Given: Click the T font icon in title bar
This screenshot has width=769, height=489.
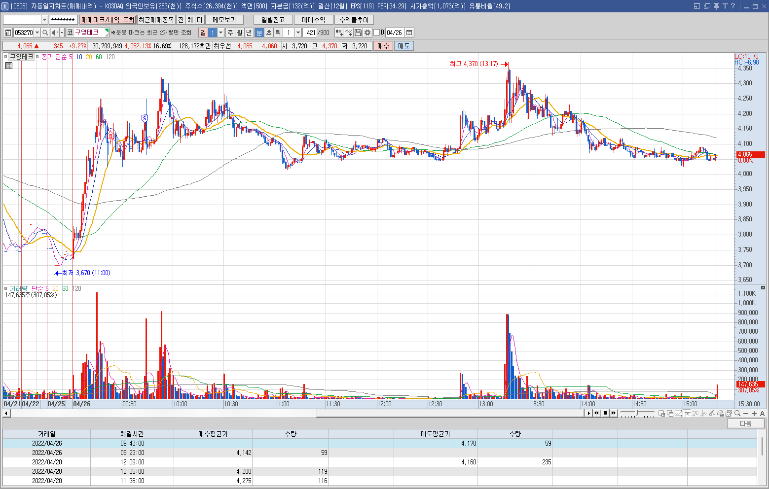Looking at the screenshot, I should point(725,6).
